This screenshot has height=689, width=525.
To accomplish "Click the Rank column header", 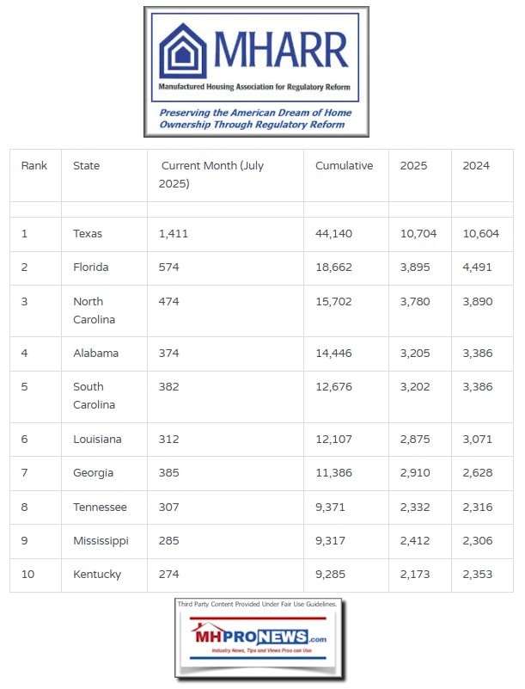I will click(34, 166).
